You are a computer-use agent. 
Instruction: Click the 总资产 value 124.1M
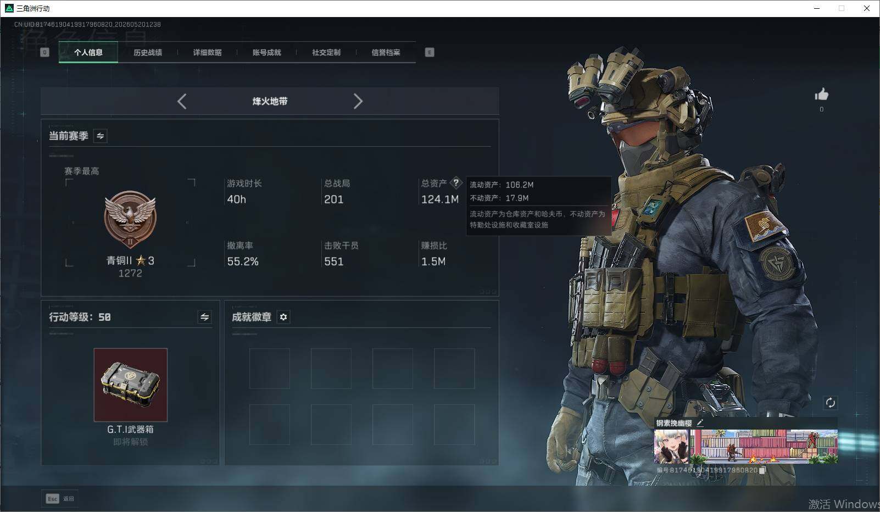pos(440,199)
